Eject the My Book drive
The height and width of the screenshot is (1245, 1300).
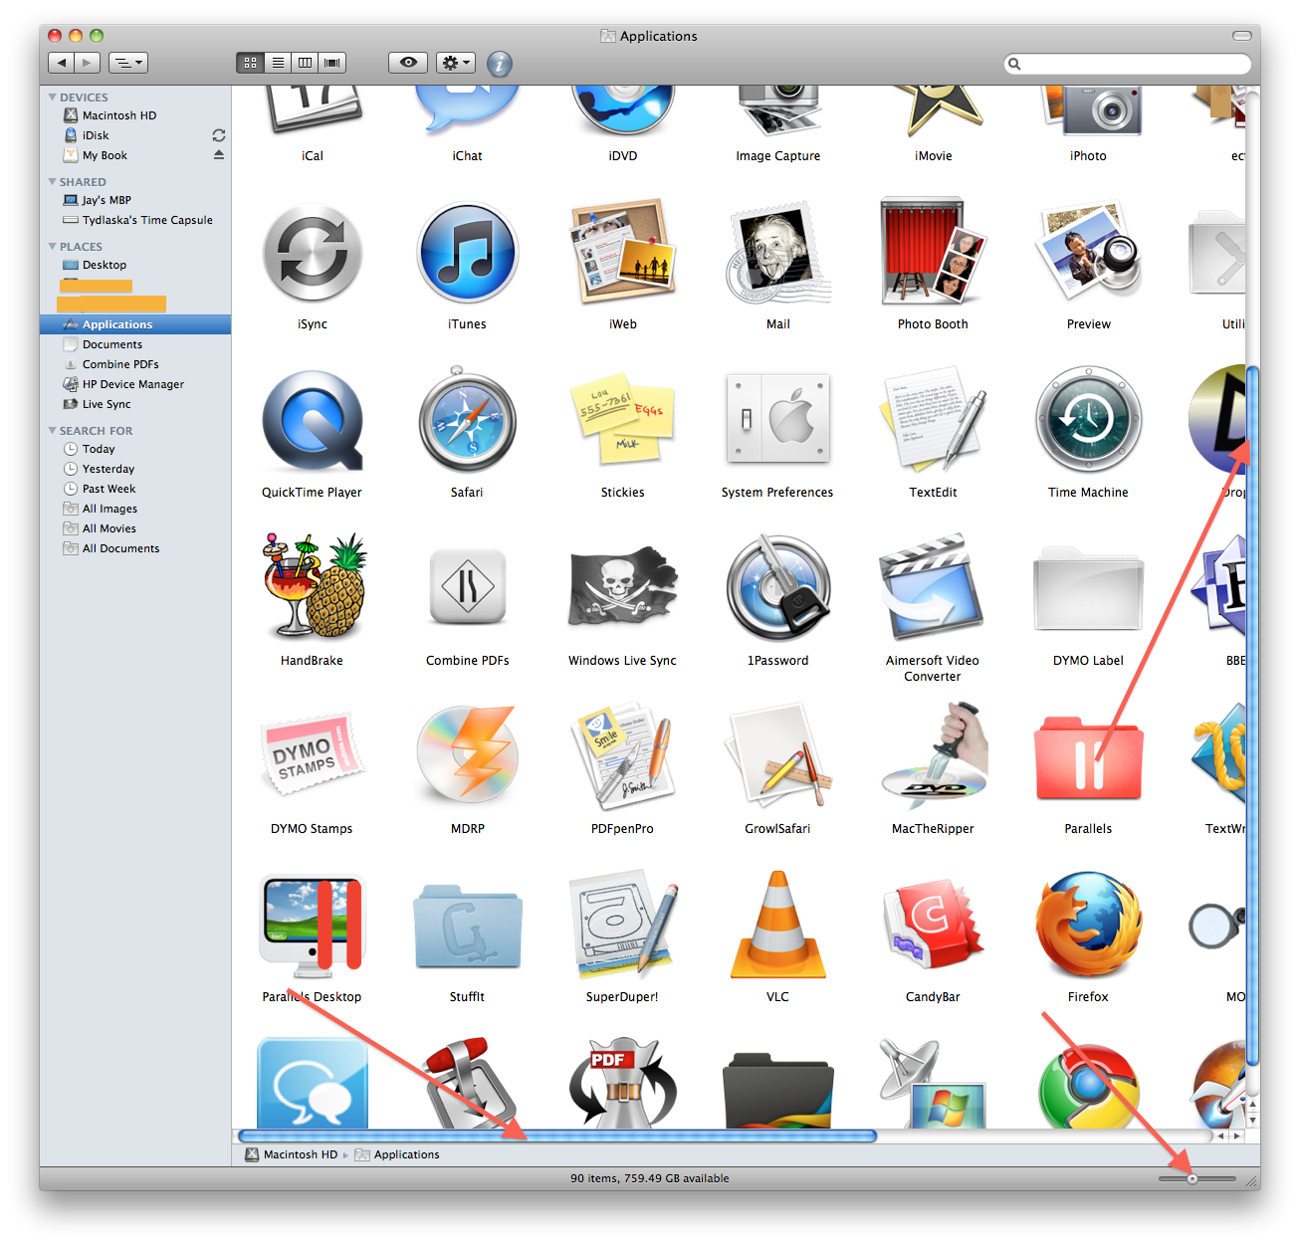[219, 155]
